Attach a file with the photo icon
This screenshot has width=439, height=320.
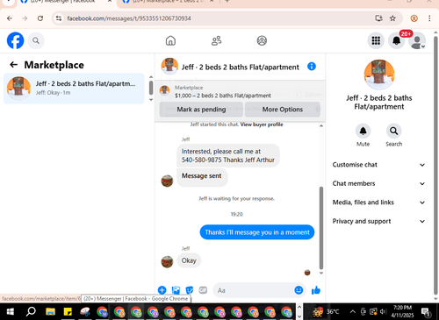[x=176, y=290]
